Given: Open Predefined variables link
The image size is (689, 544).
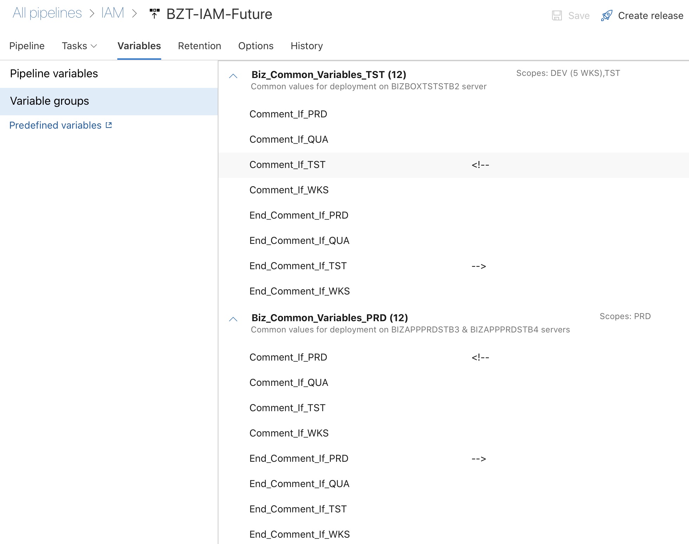Looking at the screenshot, I should tap(55, 125).
